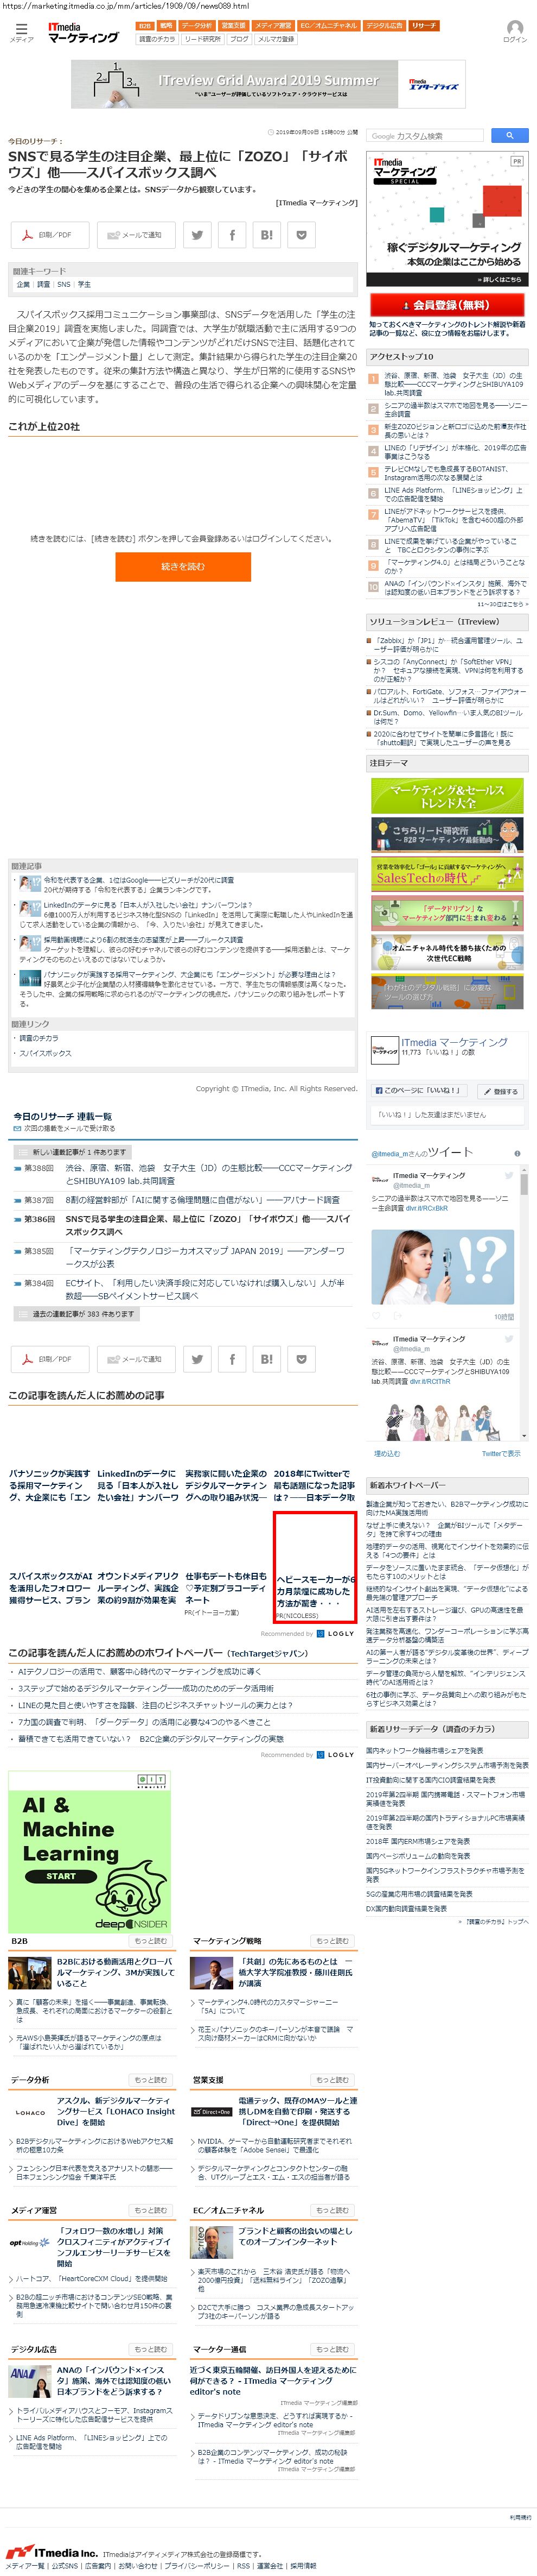537x2576 pixels.
Task: Click lower Hatena B! icon
Action: pyautogui.click(x=266, y=1359)
